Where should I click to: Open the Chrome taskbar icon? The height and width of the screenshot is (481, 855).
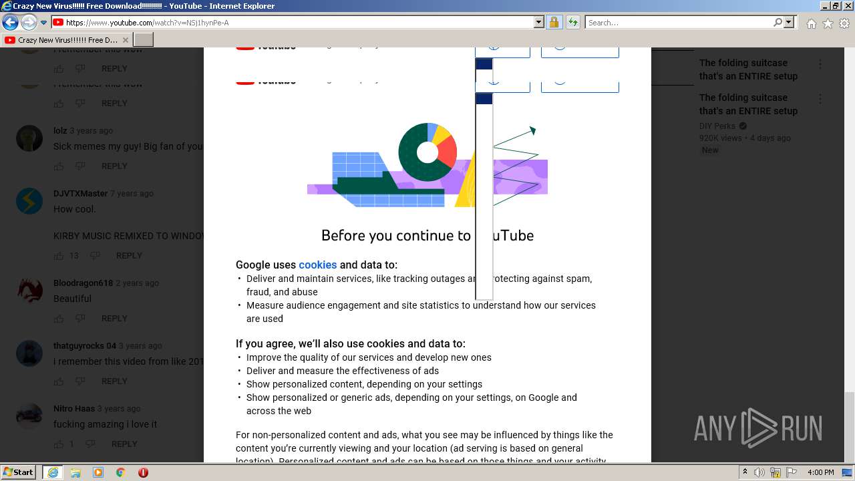click(121, 472)
